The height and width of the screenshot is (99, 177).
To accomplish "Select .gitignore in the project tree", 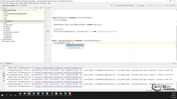I will (x=8, y=27).
